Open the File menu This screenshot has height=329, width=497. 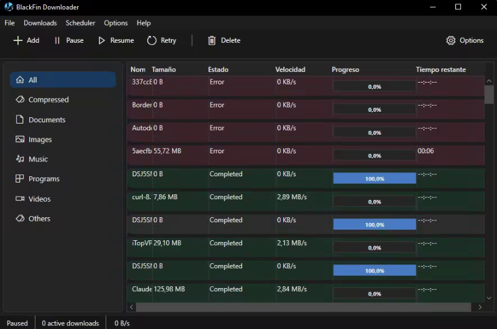click(x=9, y=23)
